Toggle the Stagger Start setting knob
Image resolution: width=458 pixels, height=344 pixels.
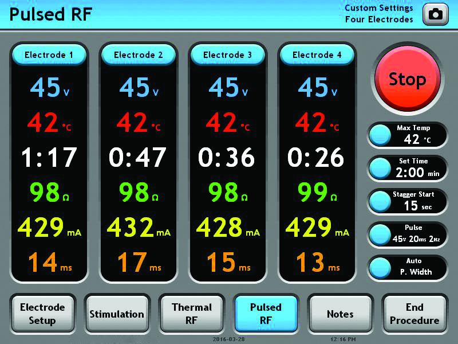(379, 201)
